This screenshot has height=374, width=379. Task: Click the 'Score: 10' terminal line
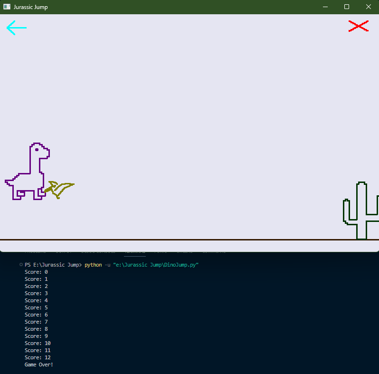pyautogui.click(x=38, y=343)
